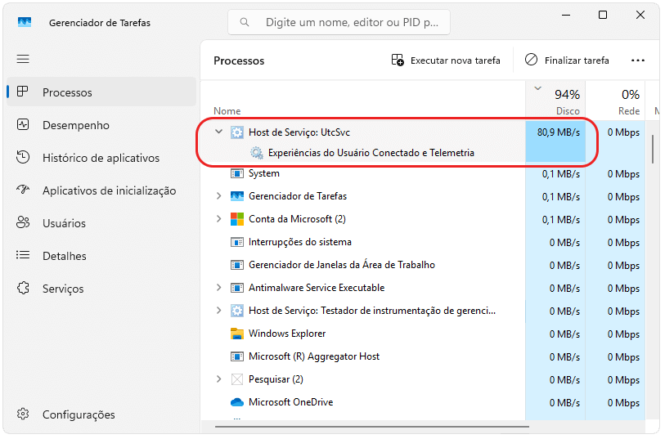Expand Host de Serviço: Testador de instrumentação
Image resolution: width=665 pixels, height=439 pixels.
pos(219,310)
